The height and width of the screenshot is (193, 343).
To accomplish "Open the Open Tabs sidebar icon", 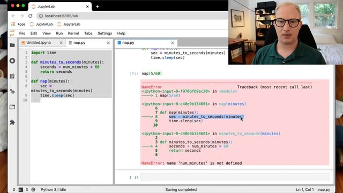I will click(x=12, y=107).
